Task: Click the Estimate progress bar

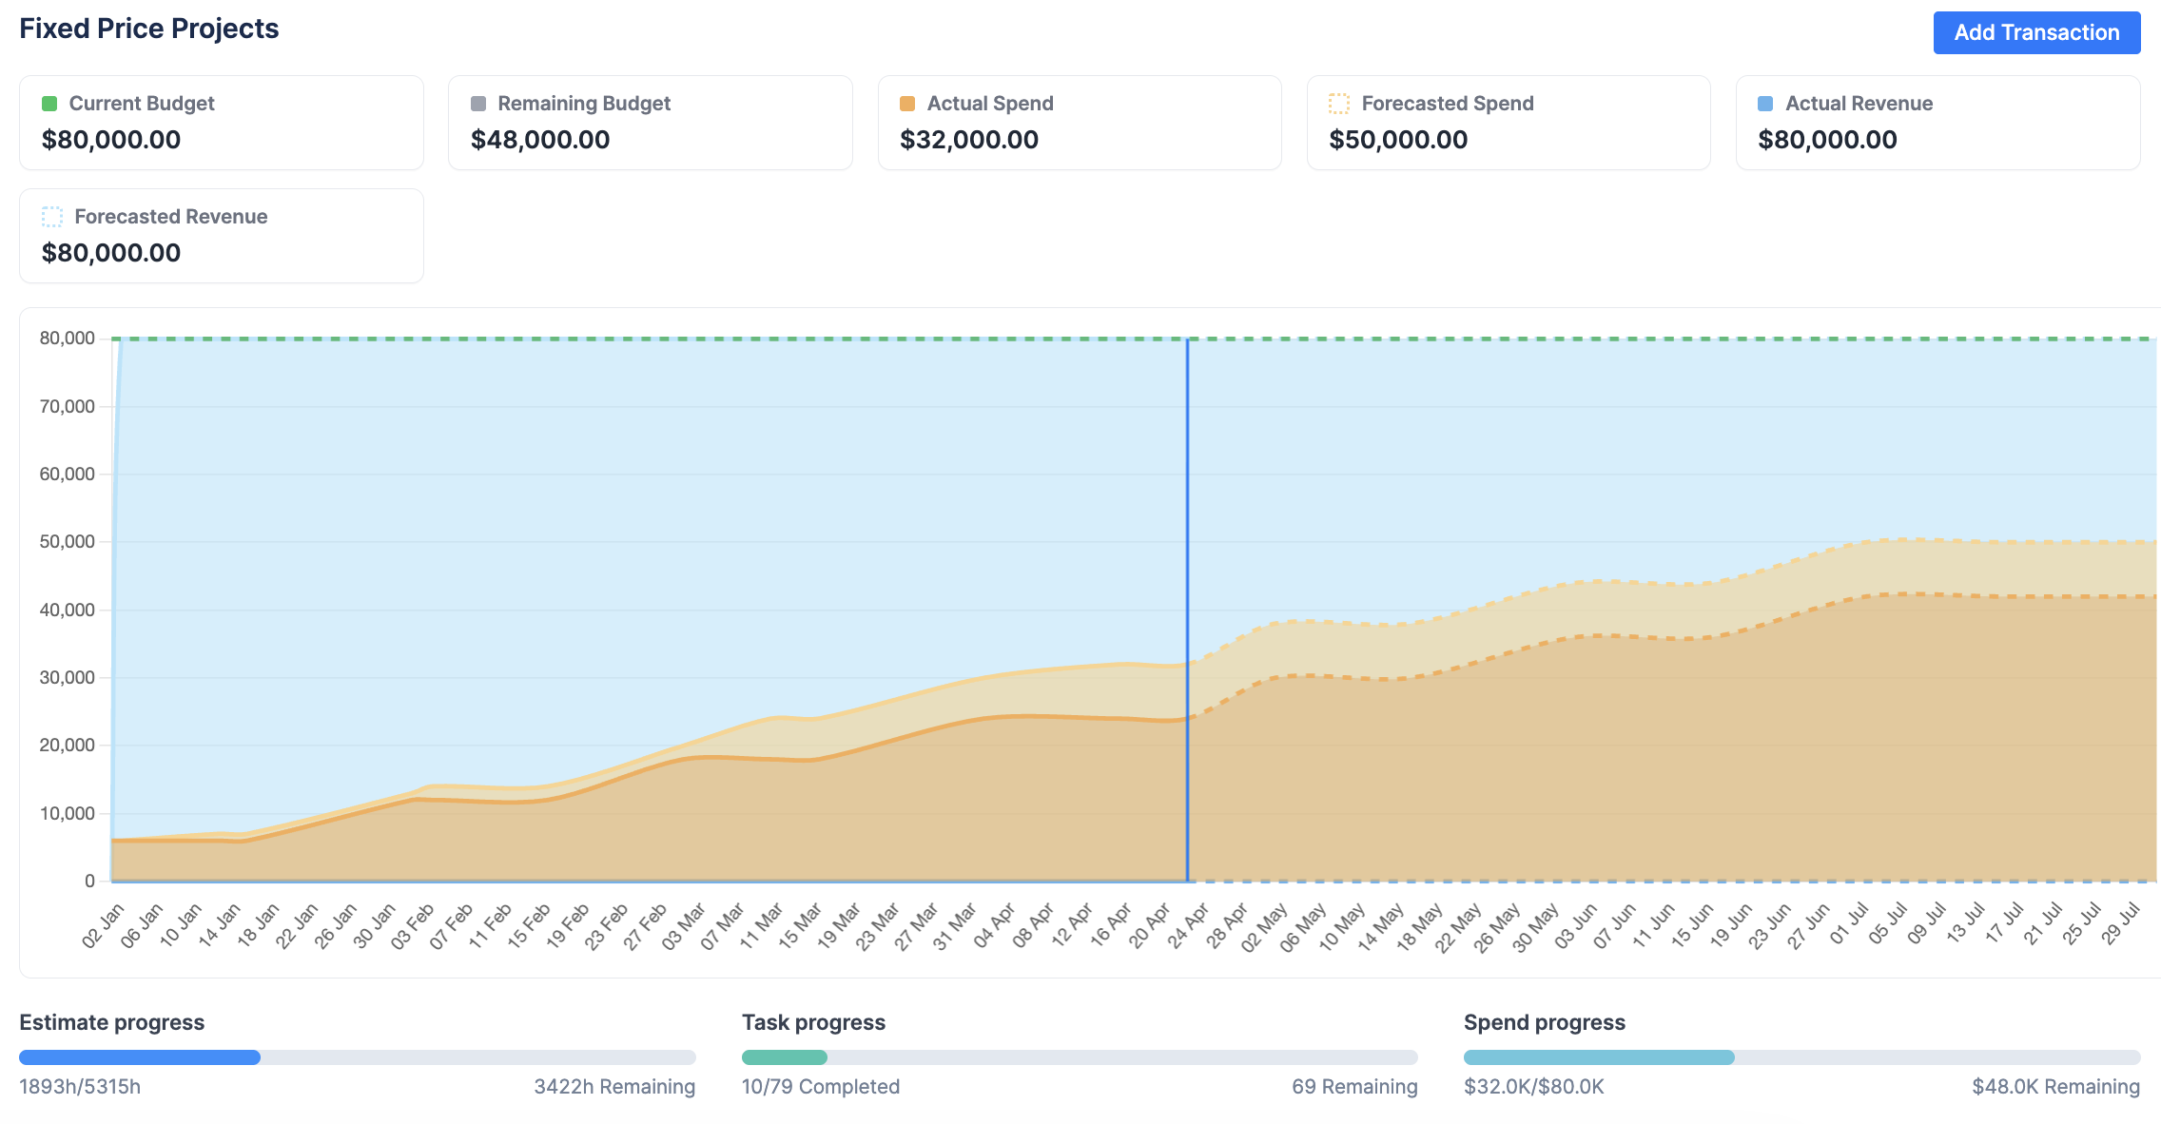Action: click(357, 1057)
